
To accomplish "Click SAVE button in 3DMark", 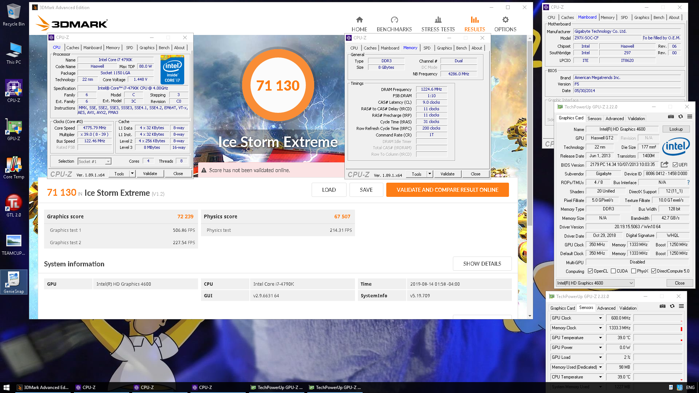I will (366, 190).
